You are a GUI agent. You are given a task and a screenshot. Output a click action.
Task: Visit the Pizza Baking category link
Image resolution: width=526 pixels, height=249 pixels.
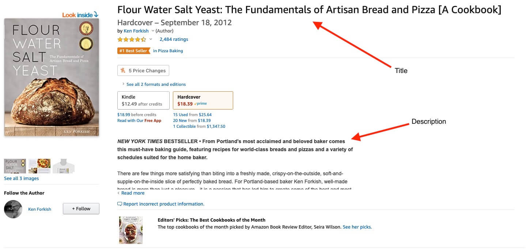(168, 51)
